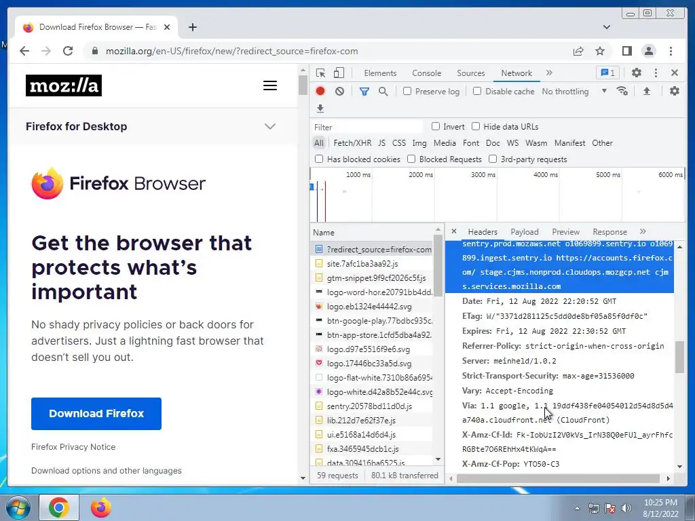The height and width of the screenshot is (521, 695).
Task: Check Has blocked cookies
Action: tap(319, 159)
